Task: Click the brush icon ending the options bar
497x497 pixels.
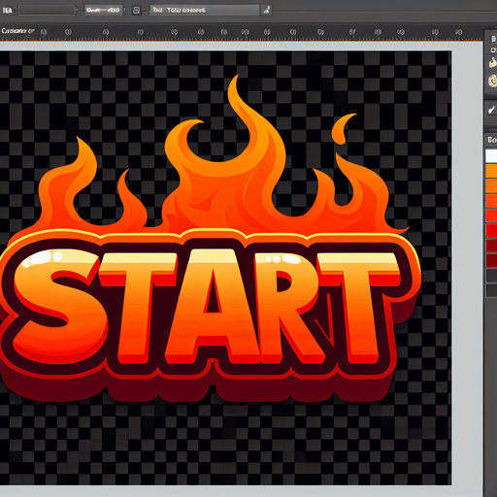Action: pyautogui.click(x=266, y=10)
